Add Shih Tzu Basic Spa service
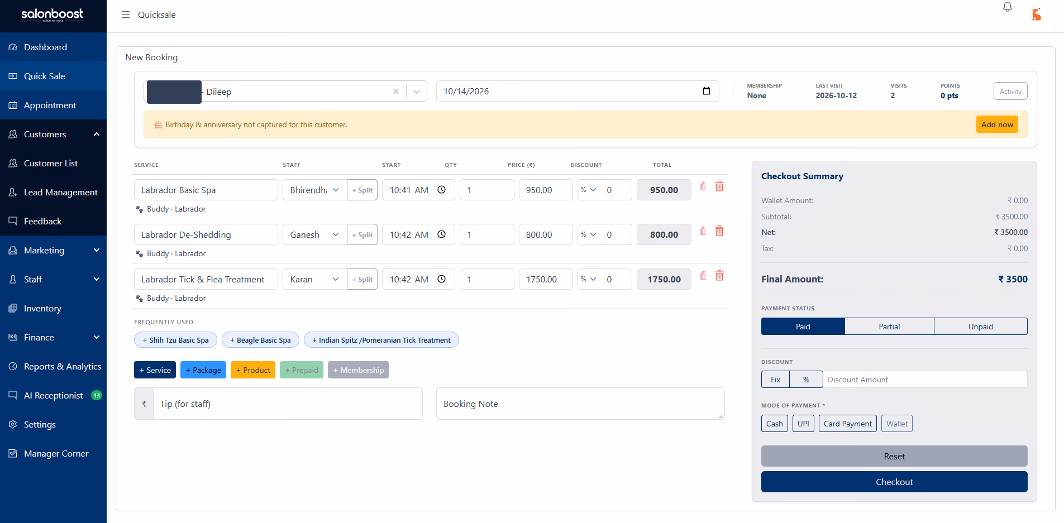Viewport: 1064px width, 523px height. coord(175,340)
